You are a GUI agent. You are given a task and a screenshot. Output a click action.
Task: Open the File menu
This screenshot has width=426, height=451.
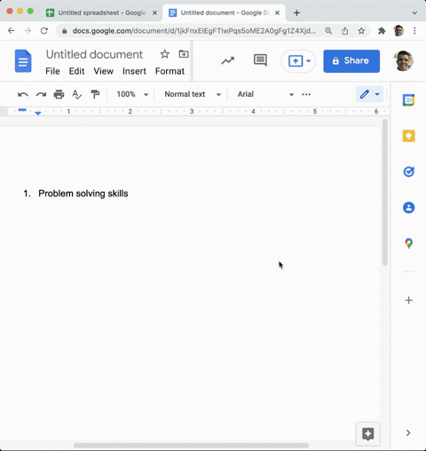pyautogui.click(x=52, y=71)
